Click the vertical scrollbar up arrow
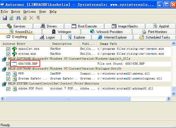The image size is (176, 128). pos(174,44)
